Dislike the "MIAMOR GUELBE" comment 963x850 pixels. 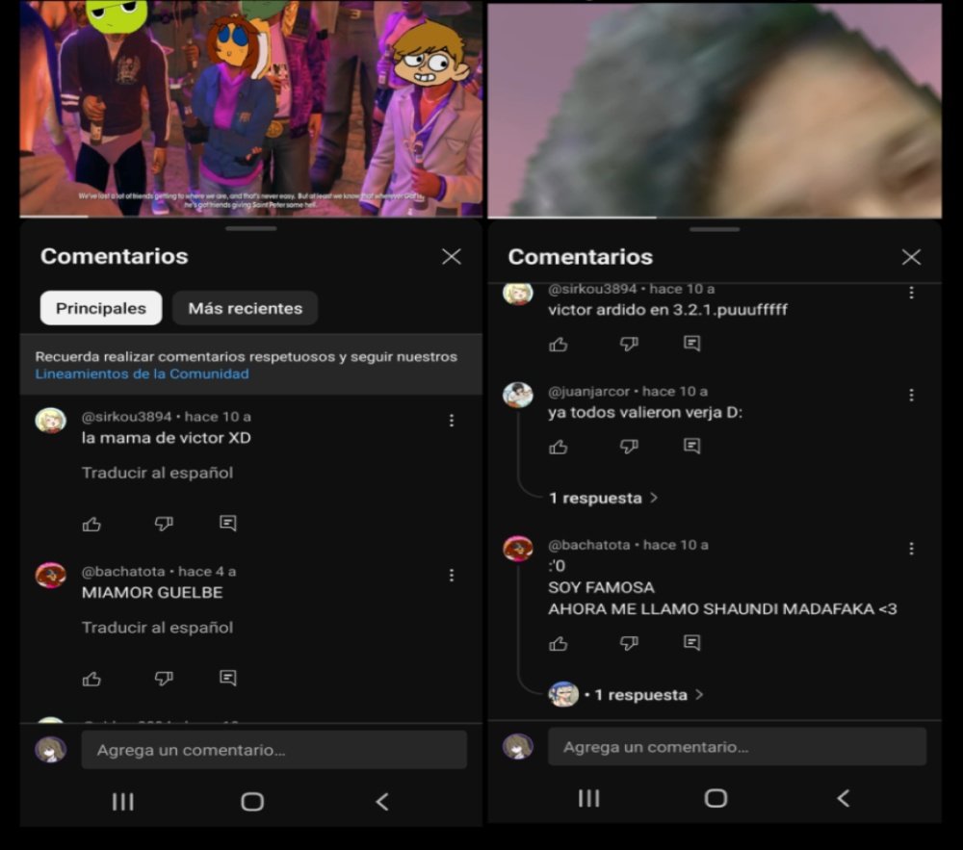(164, 678)
